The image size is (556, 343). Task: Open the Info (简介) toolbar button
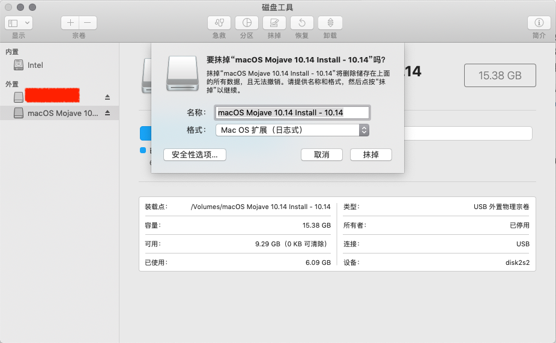539,23
